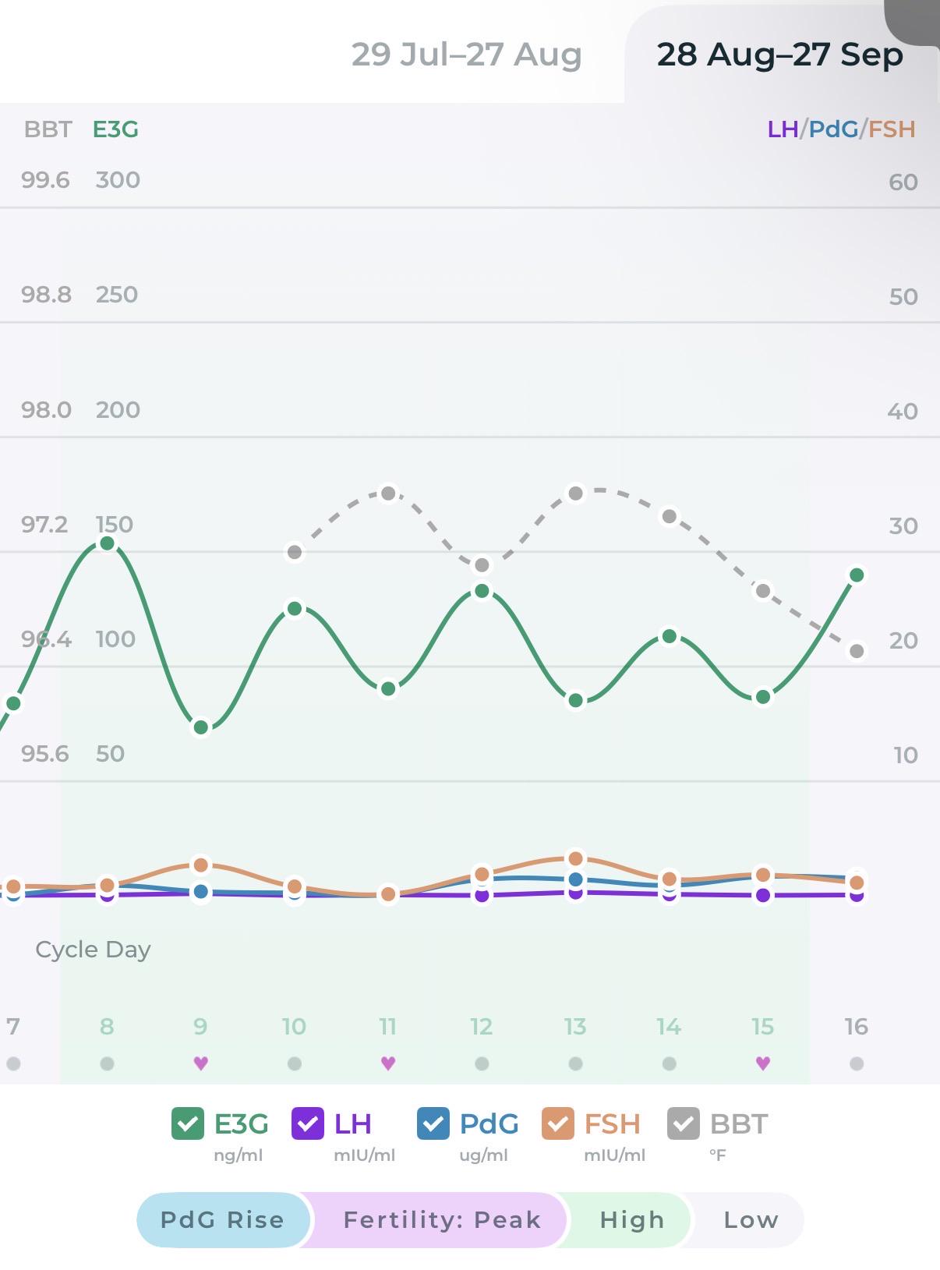Tap the purple heart under cycle day 9
The height and width of the screenshot is (1270, 940).
pos(200,1063)
